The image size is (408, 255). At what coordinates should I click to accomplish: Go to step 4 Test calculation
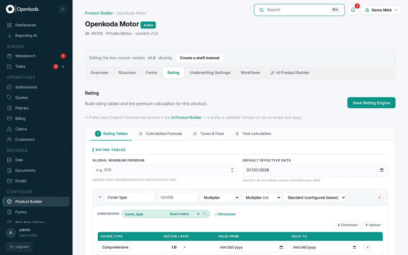253,134
